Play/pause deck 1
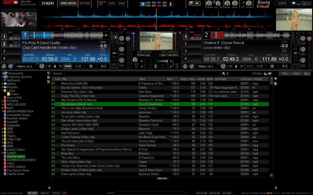 (x=104, y=66)
